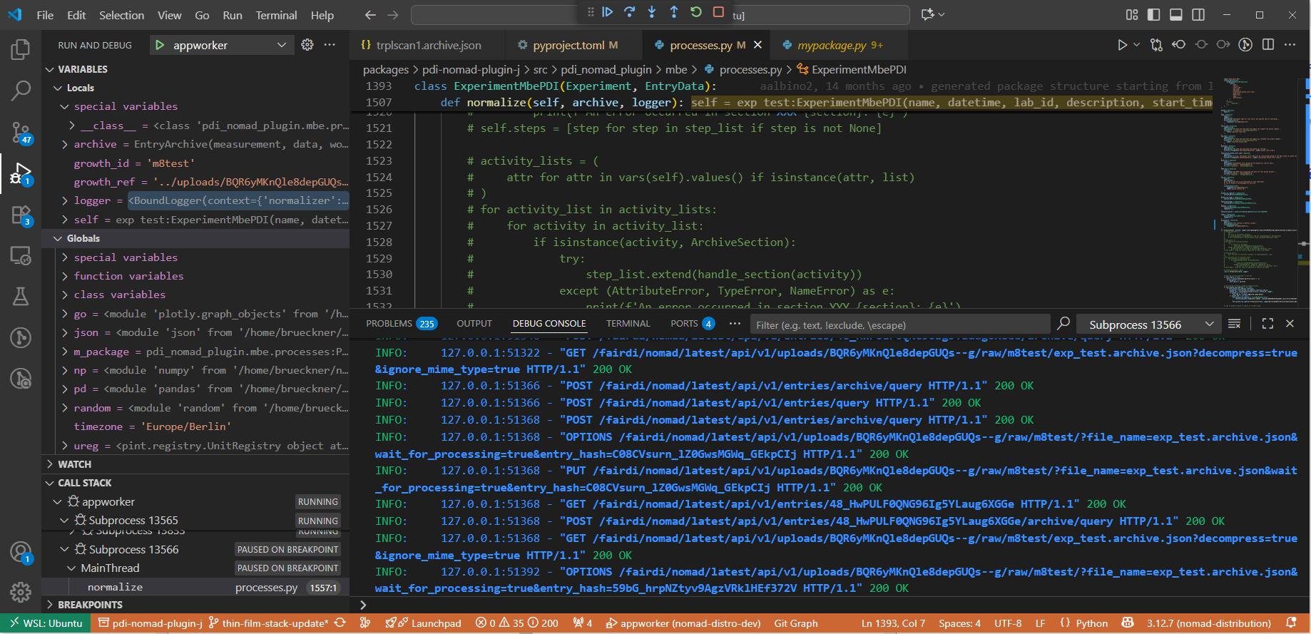Click the debug console filter input field
The height and width of the screenshot is (634, 1311).
(899, 325)
